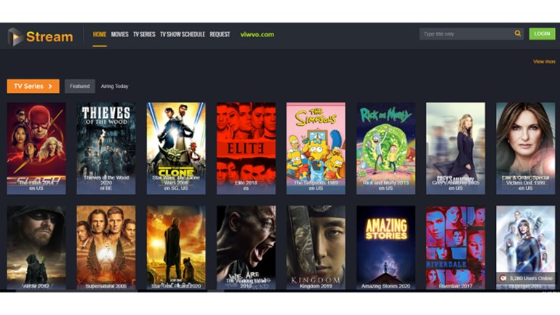Switch to the Featured tab
The height and width of the screenshot is (315, 560).
tap(80, 86)
